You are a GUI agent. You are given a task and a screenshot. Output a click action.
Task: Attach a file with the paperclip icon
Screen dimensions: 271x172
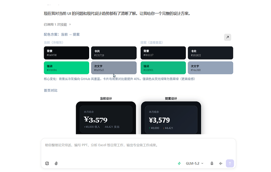click(x=56, y=163)
